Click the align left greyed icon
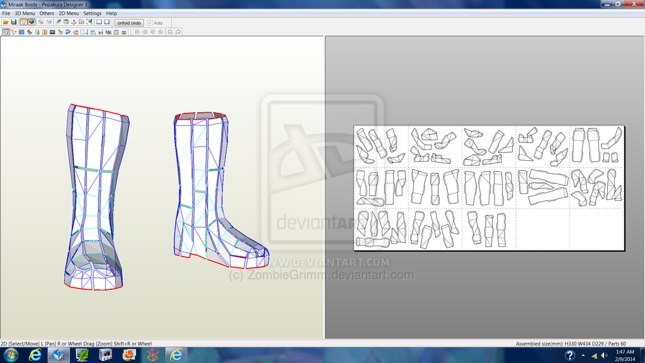 (137, 32)
